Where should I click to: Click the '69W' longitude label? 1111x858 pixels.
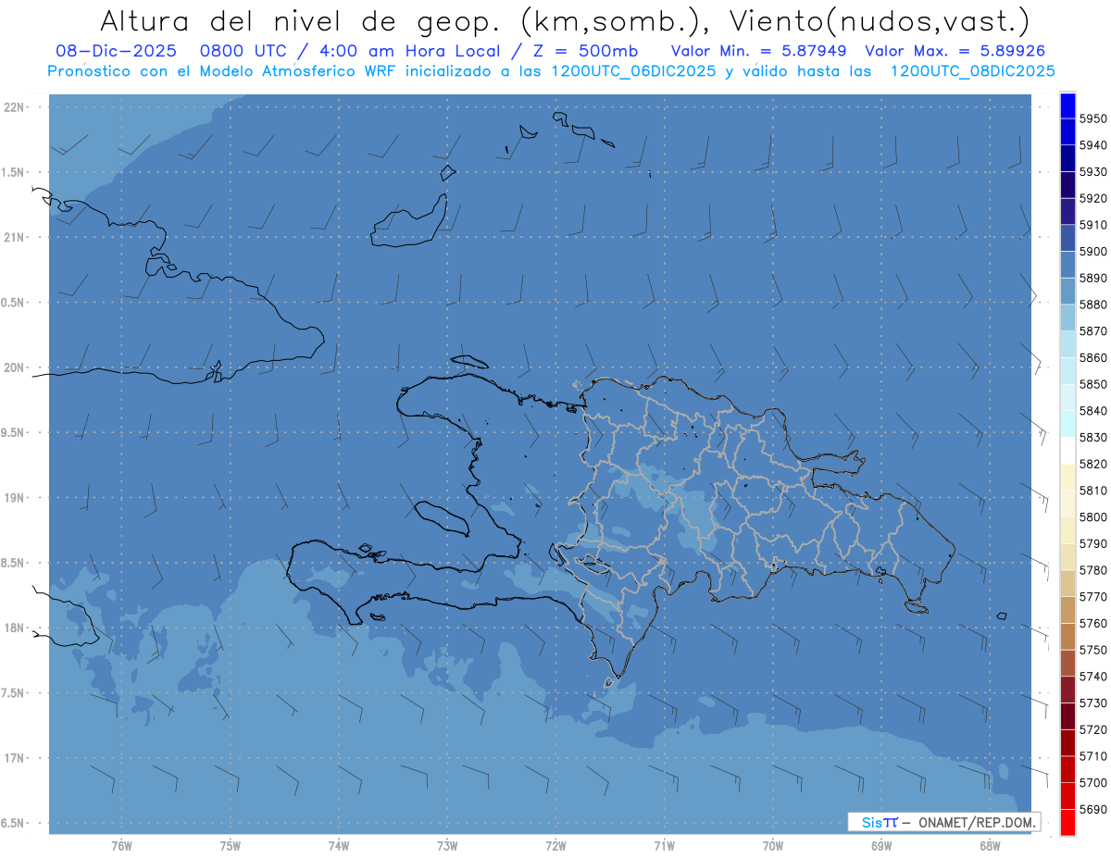[x=881, y=846]
